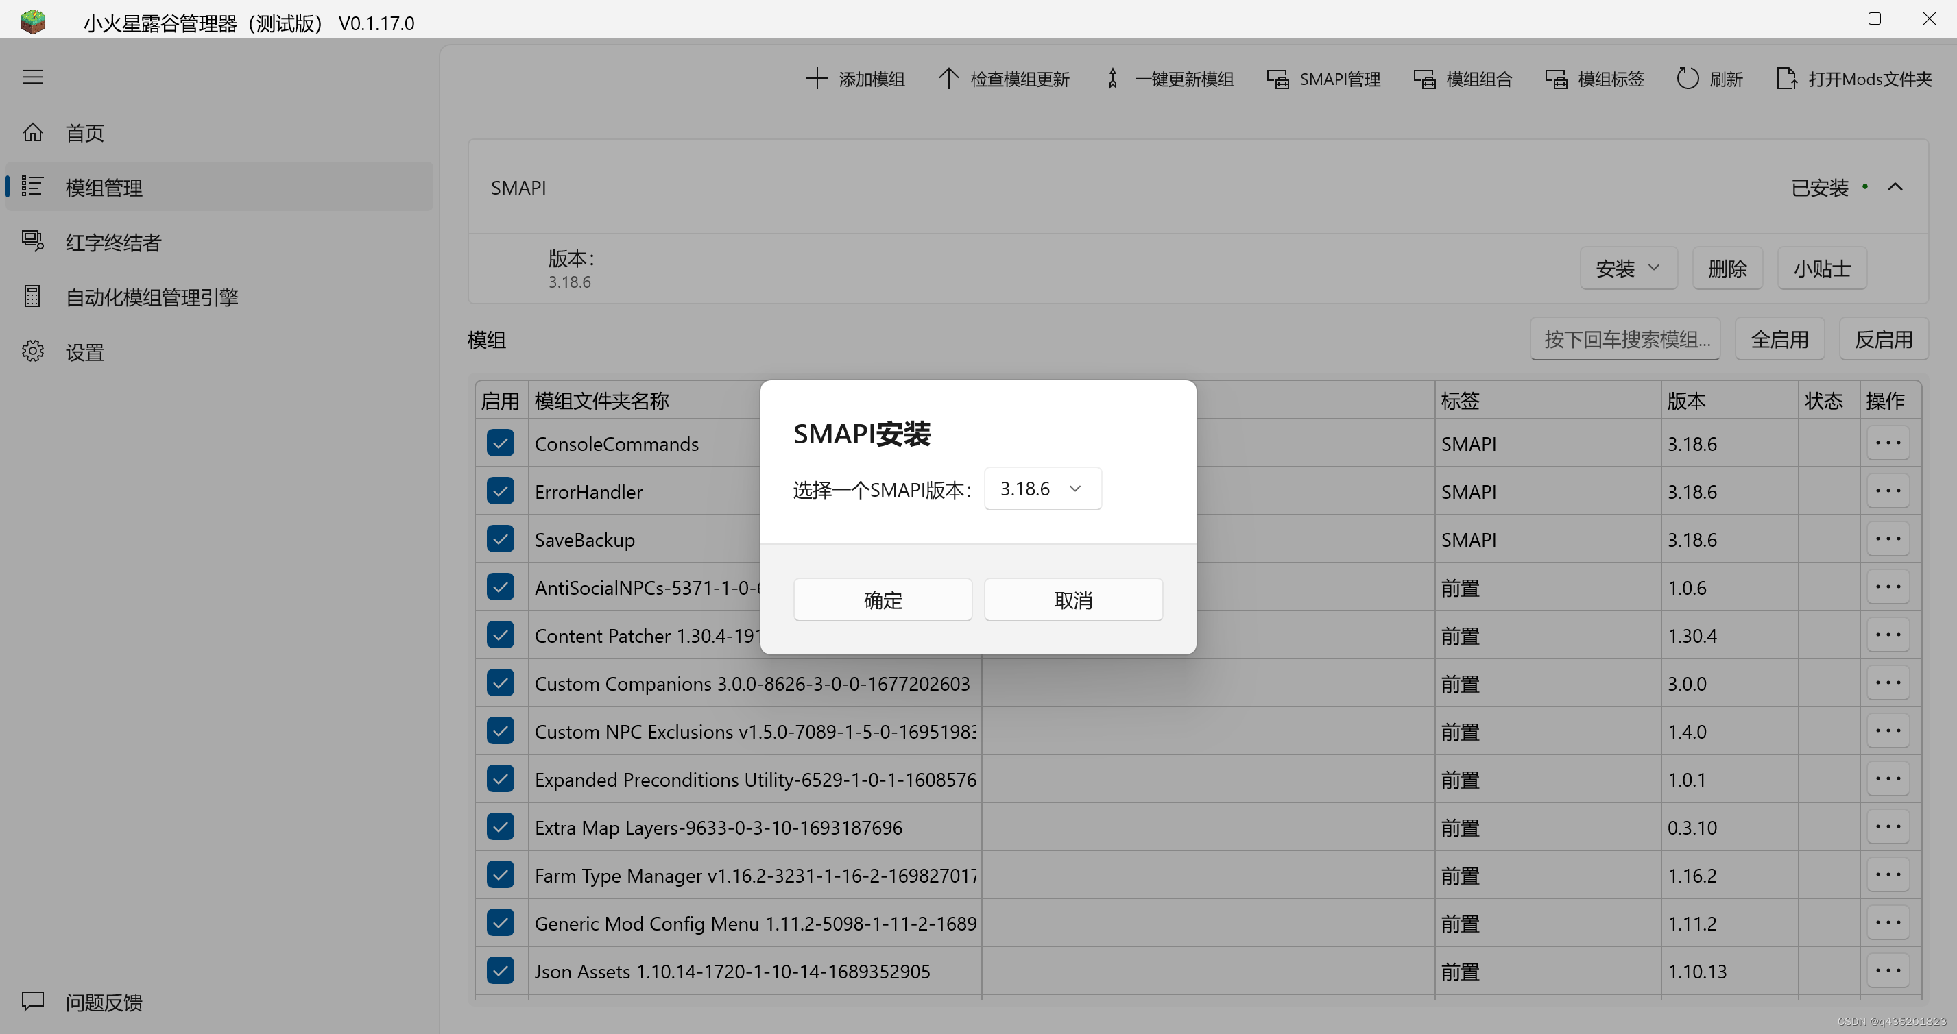Select 模组管理 in the sidebar
1957x1034 pixels.
pyautogui.click(x=219, y=187)
